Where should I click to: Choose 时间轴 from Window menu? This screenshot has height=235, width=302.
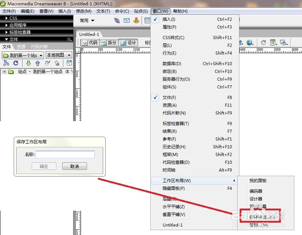195,170
